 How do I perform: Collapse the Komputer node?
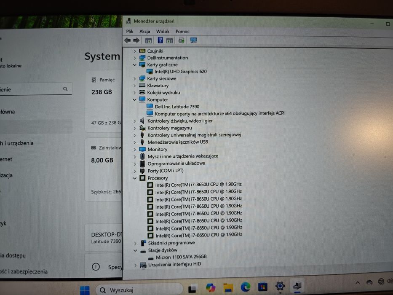point(135,99)
